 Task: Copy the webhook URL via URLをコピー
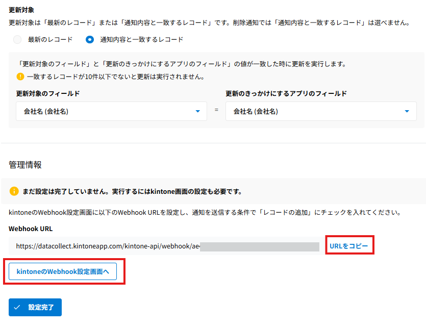point(348,246)
